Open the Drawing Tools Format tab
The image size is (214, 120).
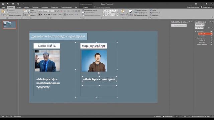tap(86, 7)
